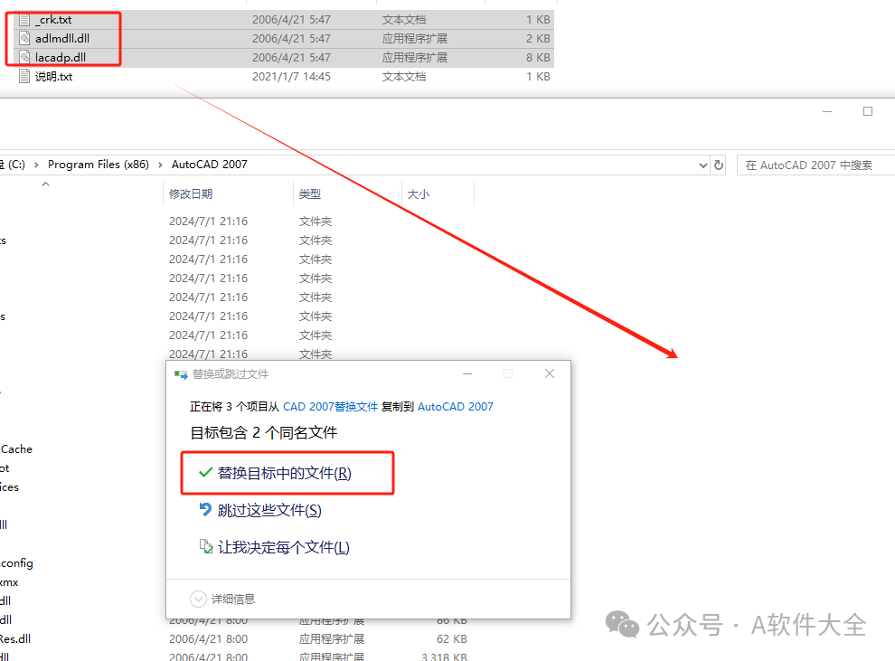Close the 替换或跳过文件 dialog

tap(550, 373)
